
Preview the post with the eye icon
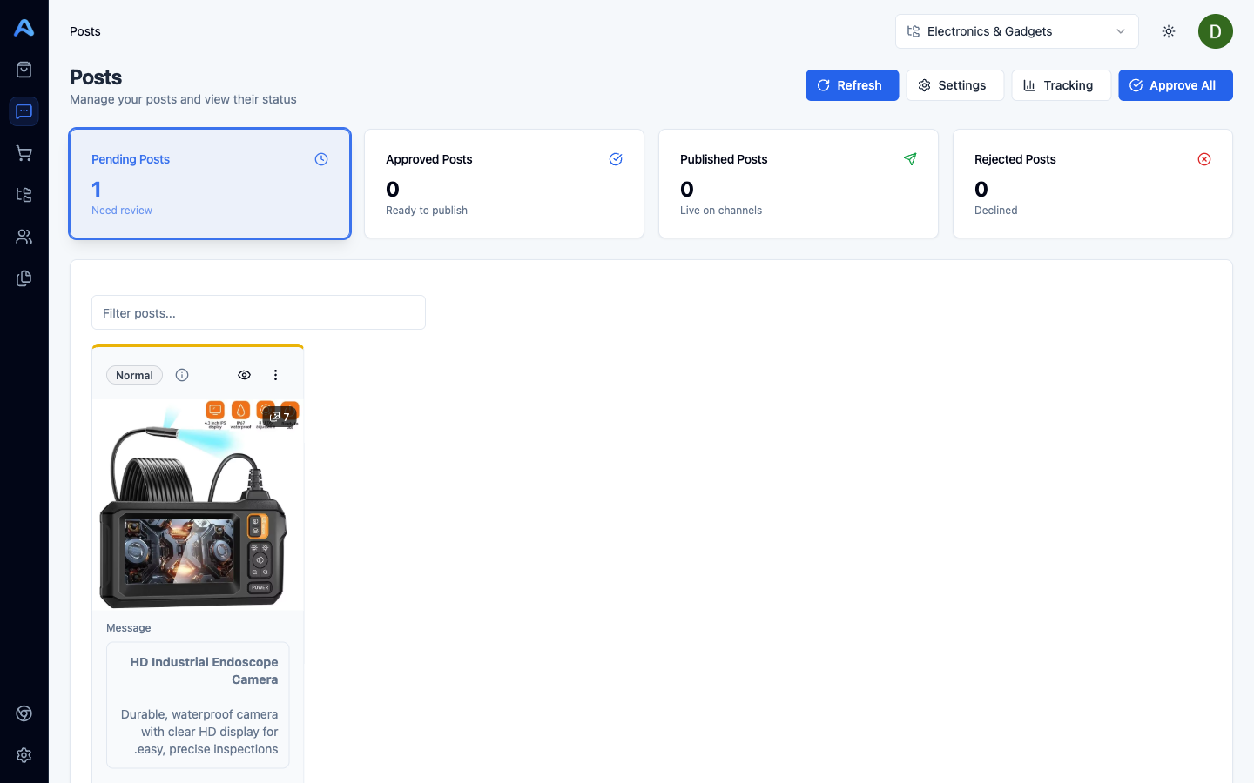[x=244, y=375]
